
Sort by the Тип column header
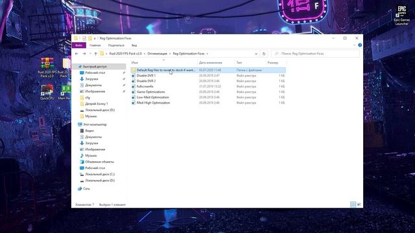point(250,63)
